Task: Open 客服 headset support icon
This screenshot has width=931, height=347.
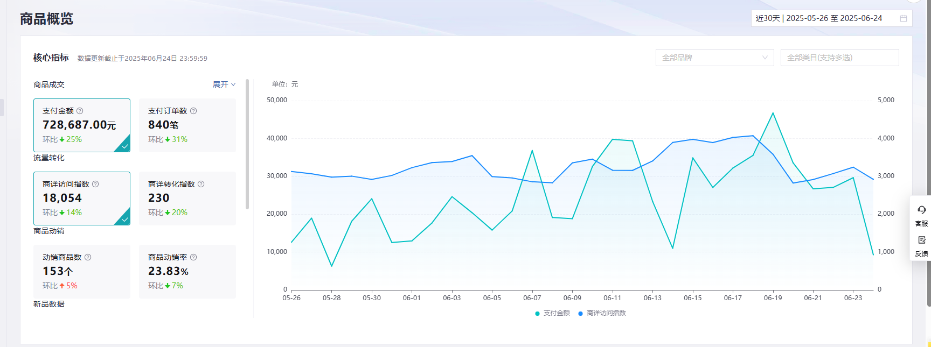Action: point(921,210)
